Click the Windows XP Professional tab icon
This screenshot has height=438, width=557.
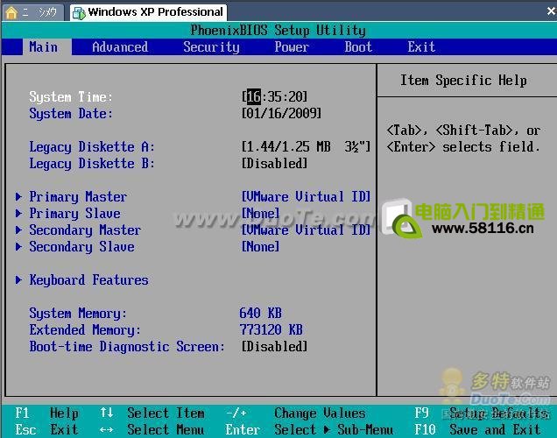[x=78, y=12]
